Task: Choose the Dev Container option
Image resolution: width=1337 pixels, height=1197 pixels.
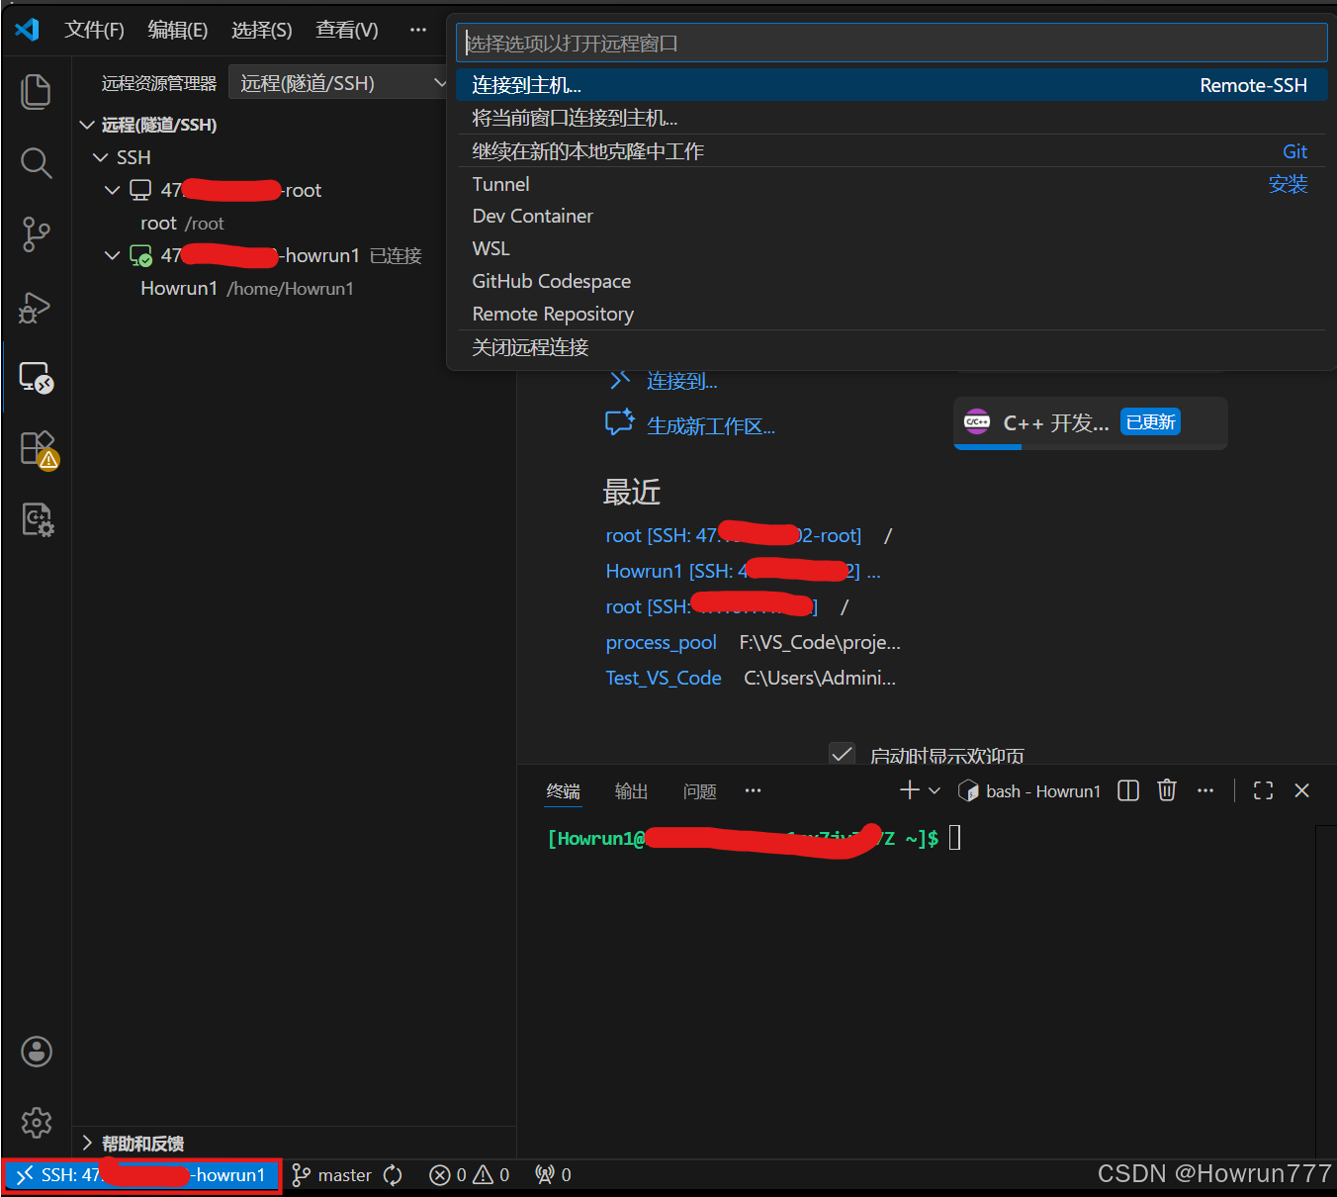Action: (x=891, y=216)
